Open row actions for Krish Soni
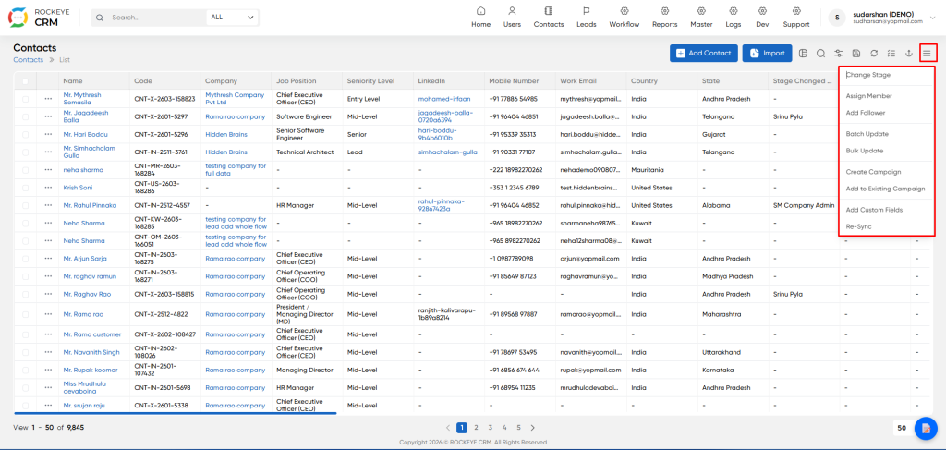The width and height of the screenshot is (946, 450). (48, 188)
